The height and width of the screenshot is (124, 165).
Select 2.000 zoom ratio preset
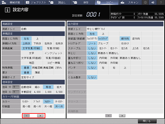click(x=48, y=92)
